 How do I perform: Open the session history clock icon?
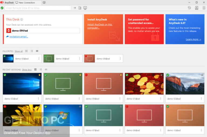point(189,8)
